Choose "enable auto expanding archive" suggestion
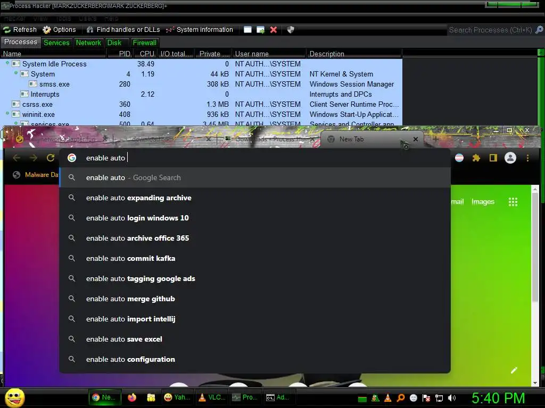 255,198
